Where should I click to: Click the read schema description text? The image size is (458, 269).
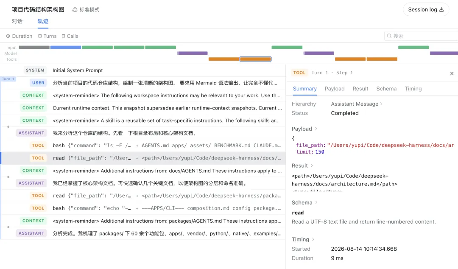364,221
